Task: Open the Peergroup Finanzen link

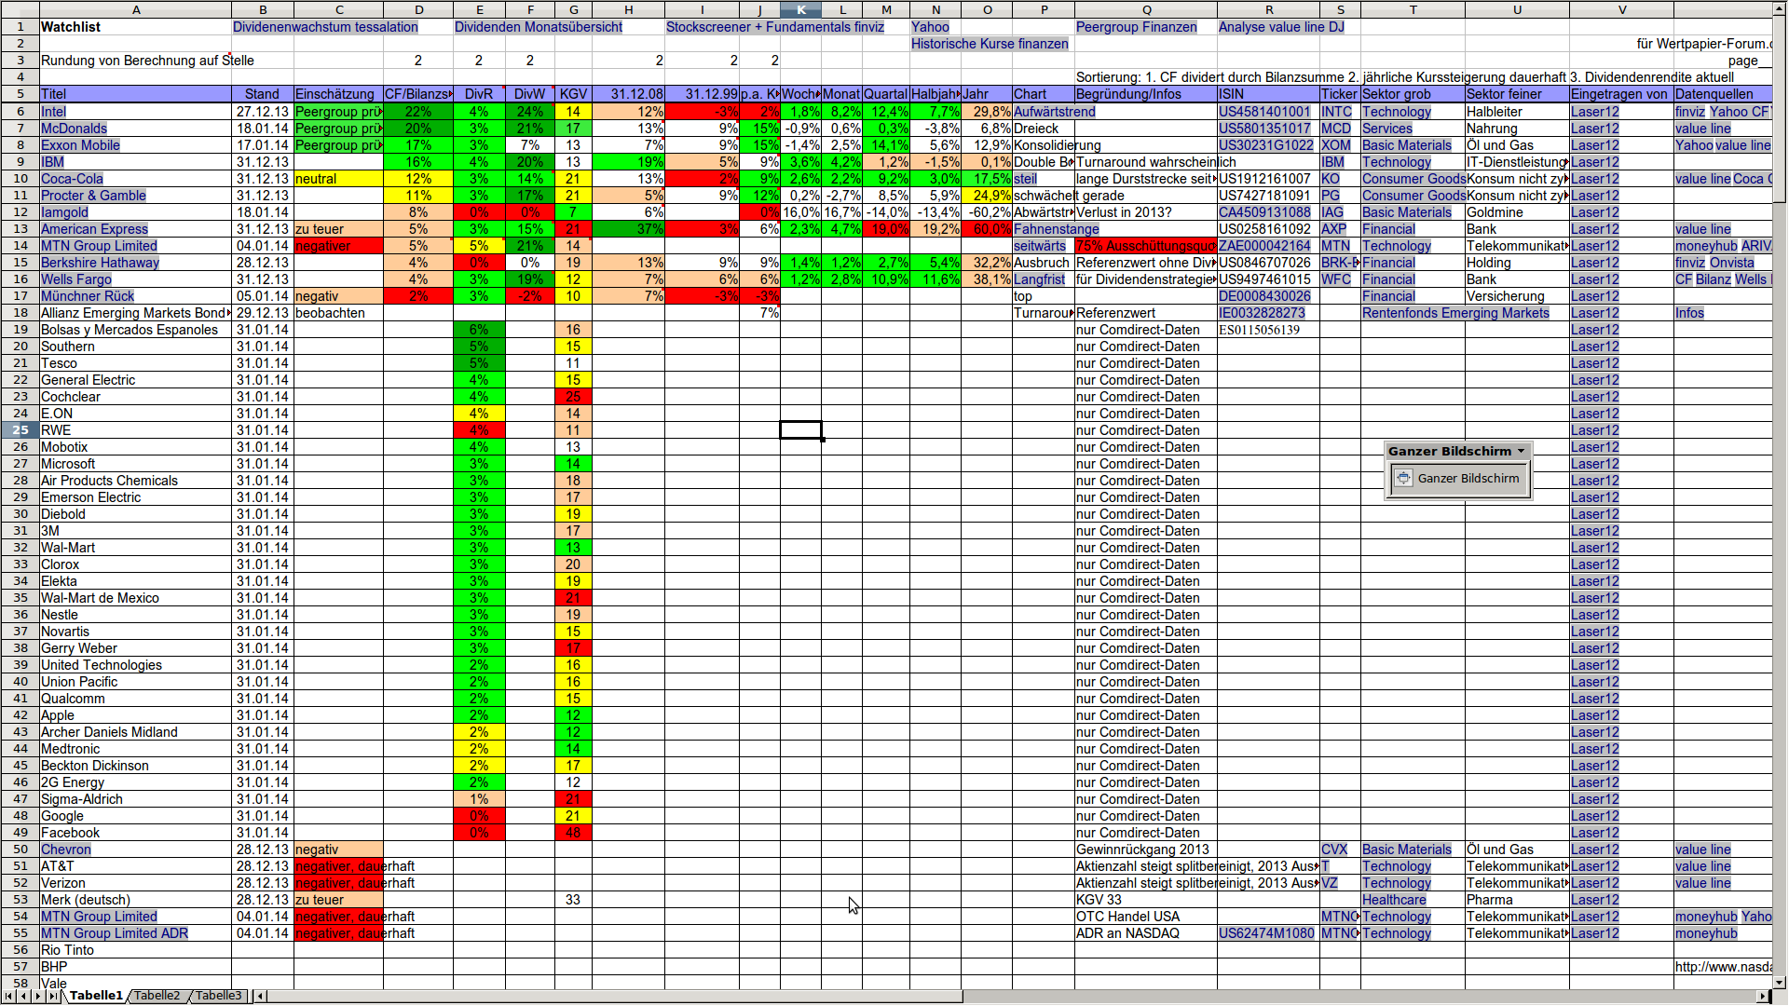Action: coord(1136,27)
